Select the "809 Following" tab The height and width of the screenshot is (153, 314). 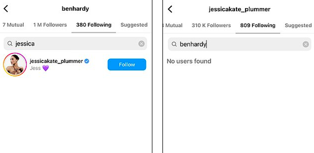pos(258,25)
